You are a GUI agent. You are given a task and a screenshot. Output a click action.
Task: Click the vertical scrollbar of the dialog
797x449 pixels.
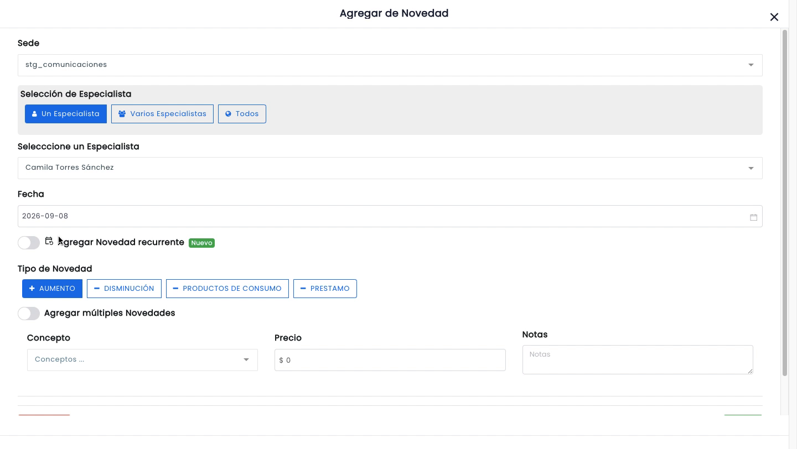click(785, 203)
